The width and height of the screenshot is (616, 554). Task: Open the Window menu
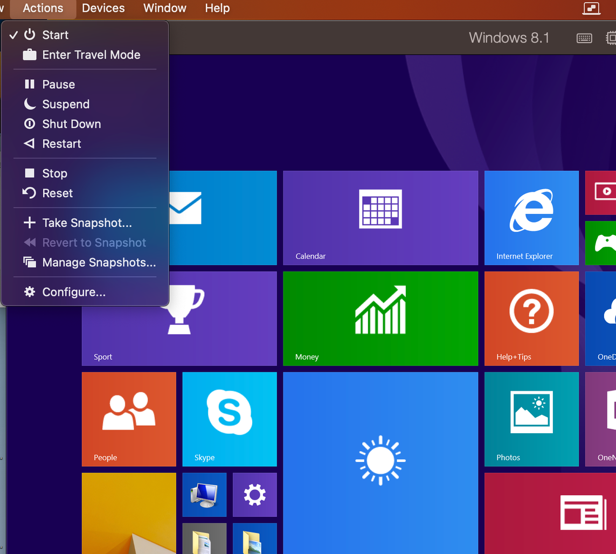(x=164, y=8)
